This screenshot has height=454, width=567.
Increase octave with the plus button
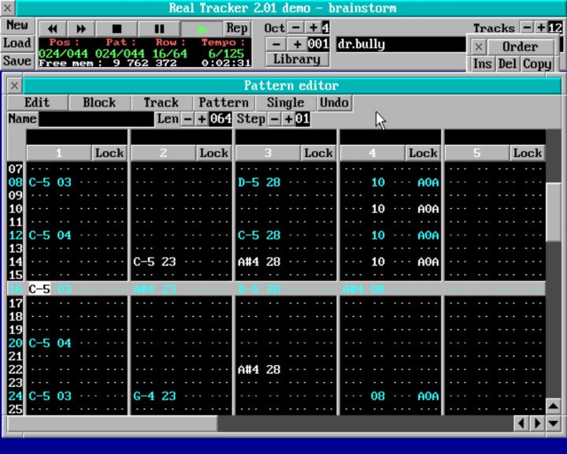[x=313, y=28]
